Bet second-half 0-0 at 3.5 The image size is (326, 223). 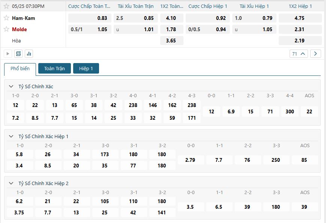tap(191, 207)
